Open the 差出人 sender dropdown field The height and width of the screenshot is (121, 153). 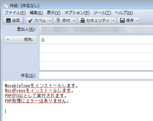(96, 29)
